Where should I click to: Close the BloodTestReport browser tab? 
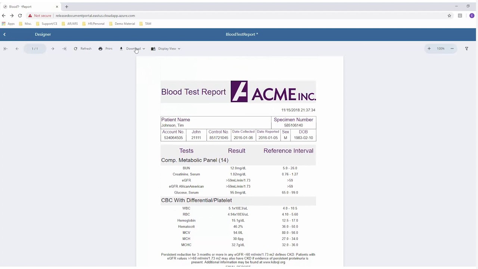coord(57,7)
